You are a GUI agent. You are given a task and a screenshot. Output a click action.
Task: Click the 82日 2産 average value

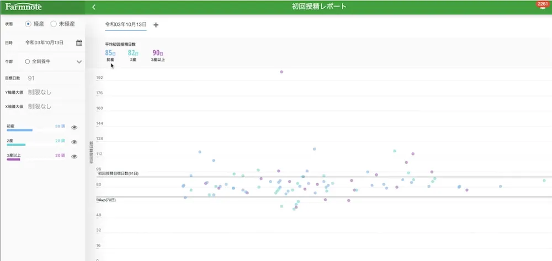[x=133, y=53]
